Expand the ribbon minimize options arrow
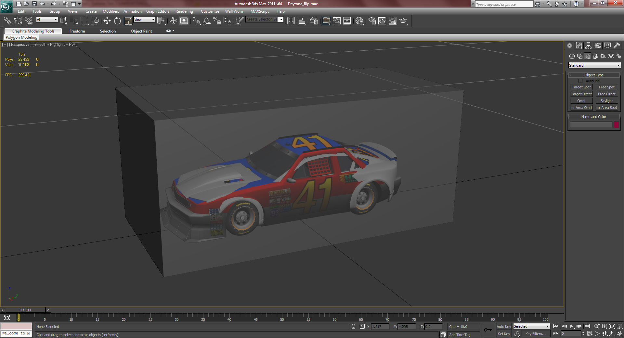Viewport: 624px width, 338px height. [174, 31]
